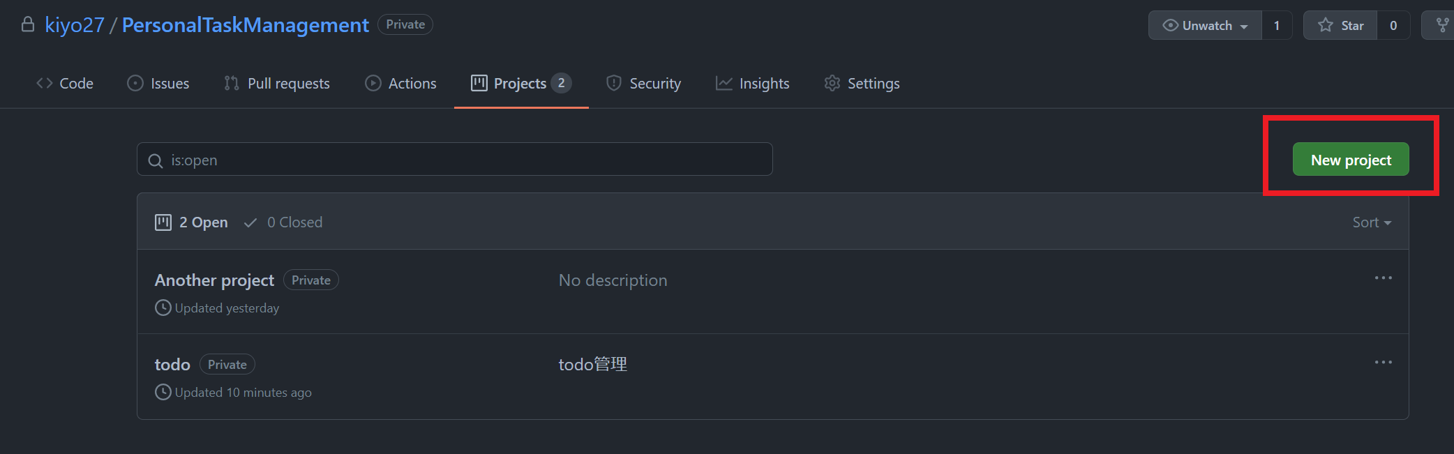Open the Actions tab
This screenshot has width=1454, height=454.
pos(401,83)
